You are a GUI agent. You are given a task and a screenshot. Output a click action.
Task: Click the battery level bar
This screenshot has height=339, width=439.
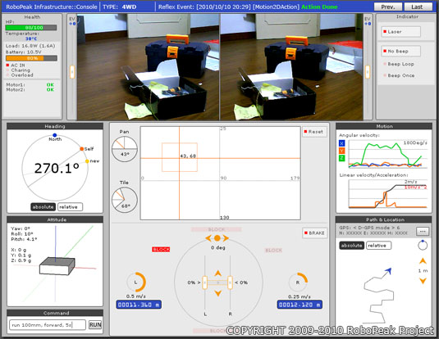point(32,58)
